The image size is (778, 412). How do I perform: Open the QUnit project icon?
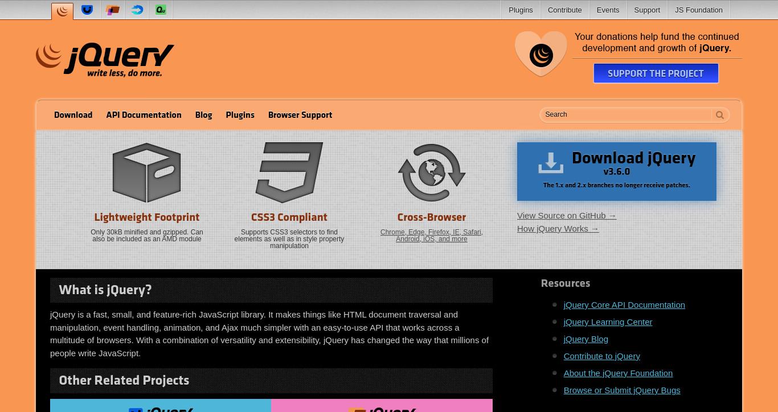[x=161, y=10]
